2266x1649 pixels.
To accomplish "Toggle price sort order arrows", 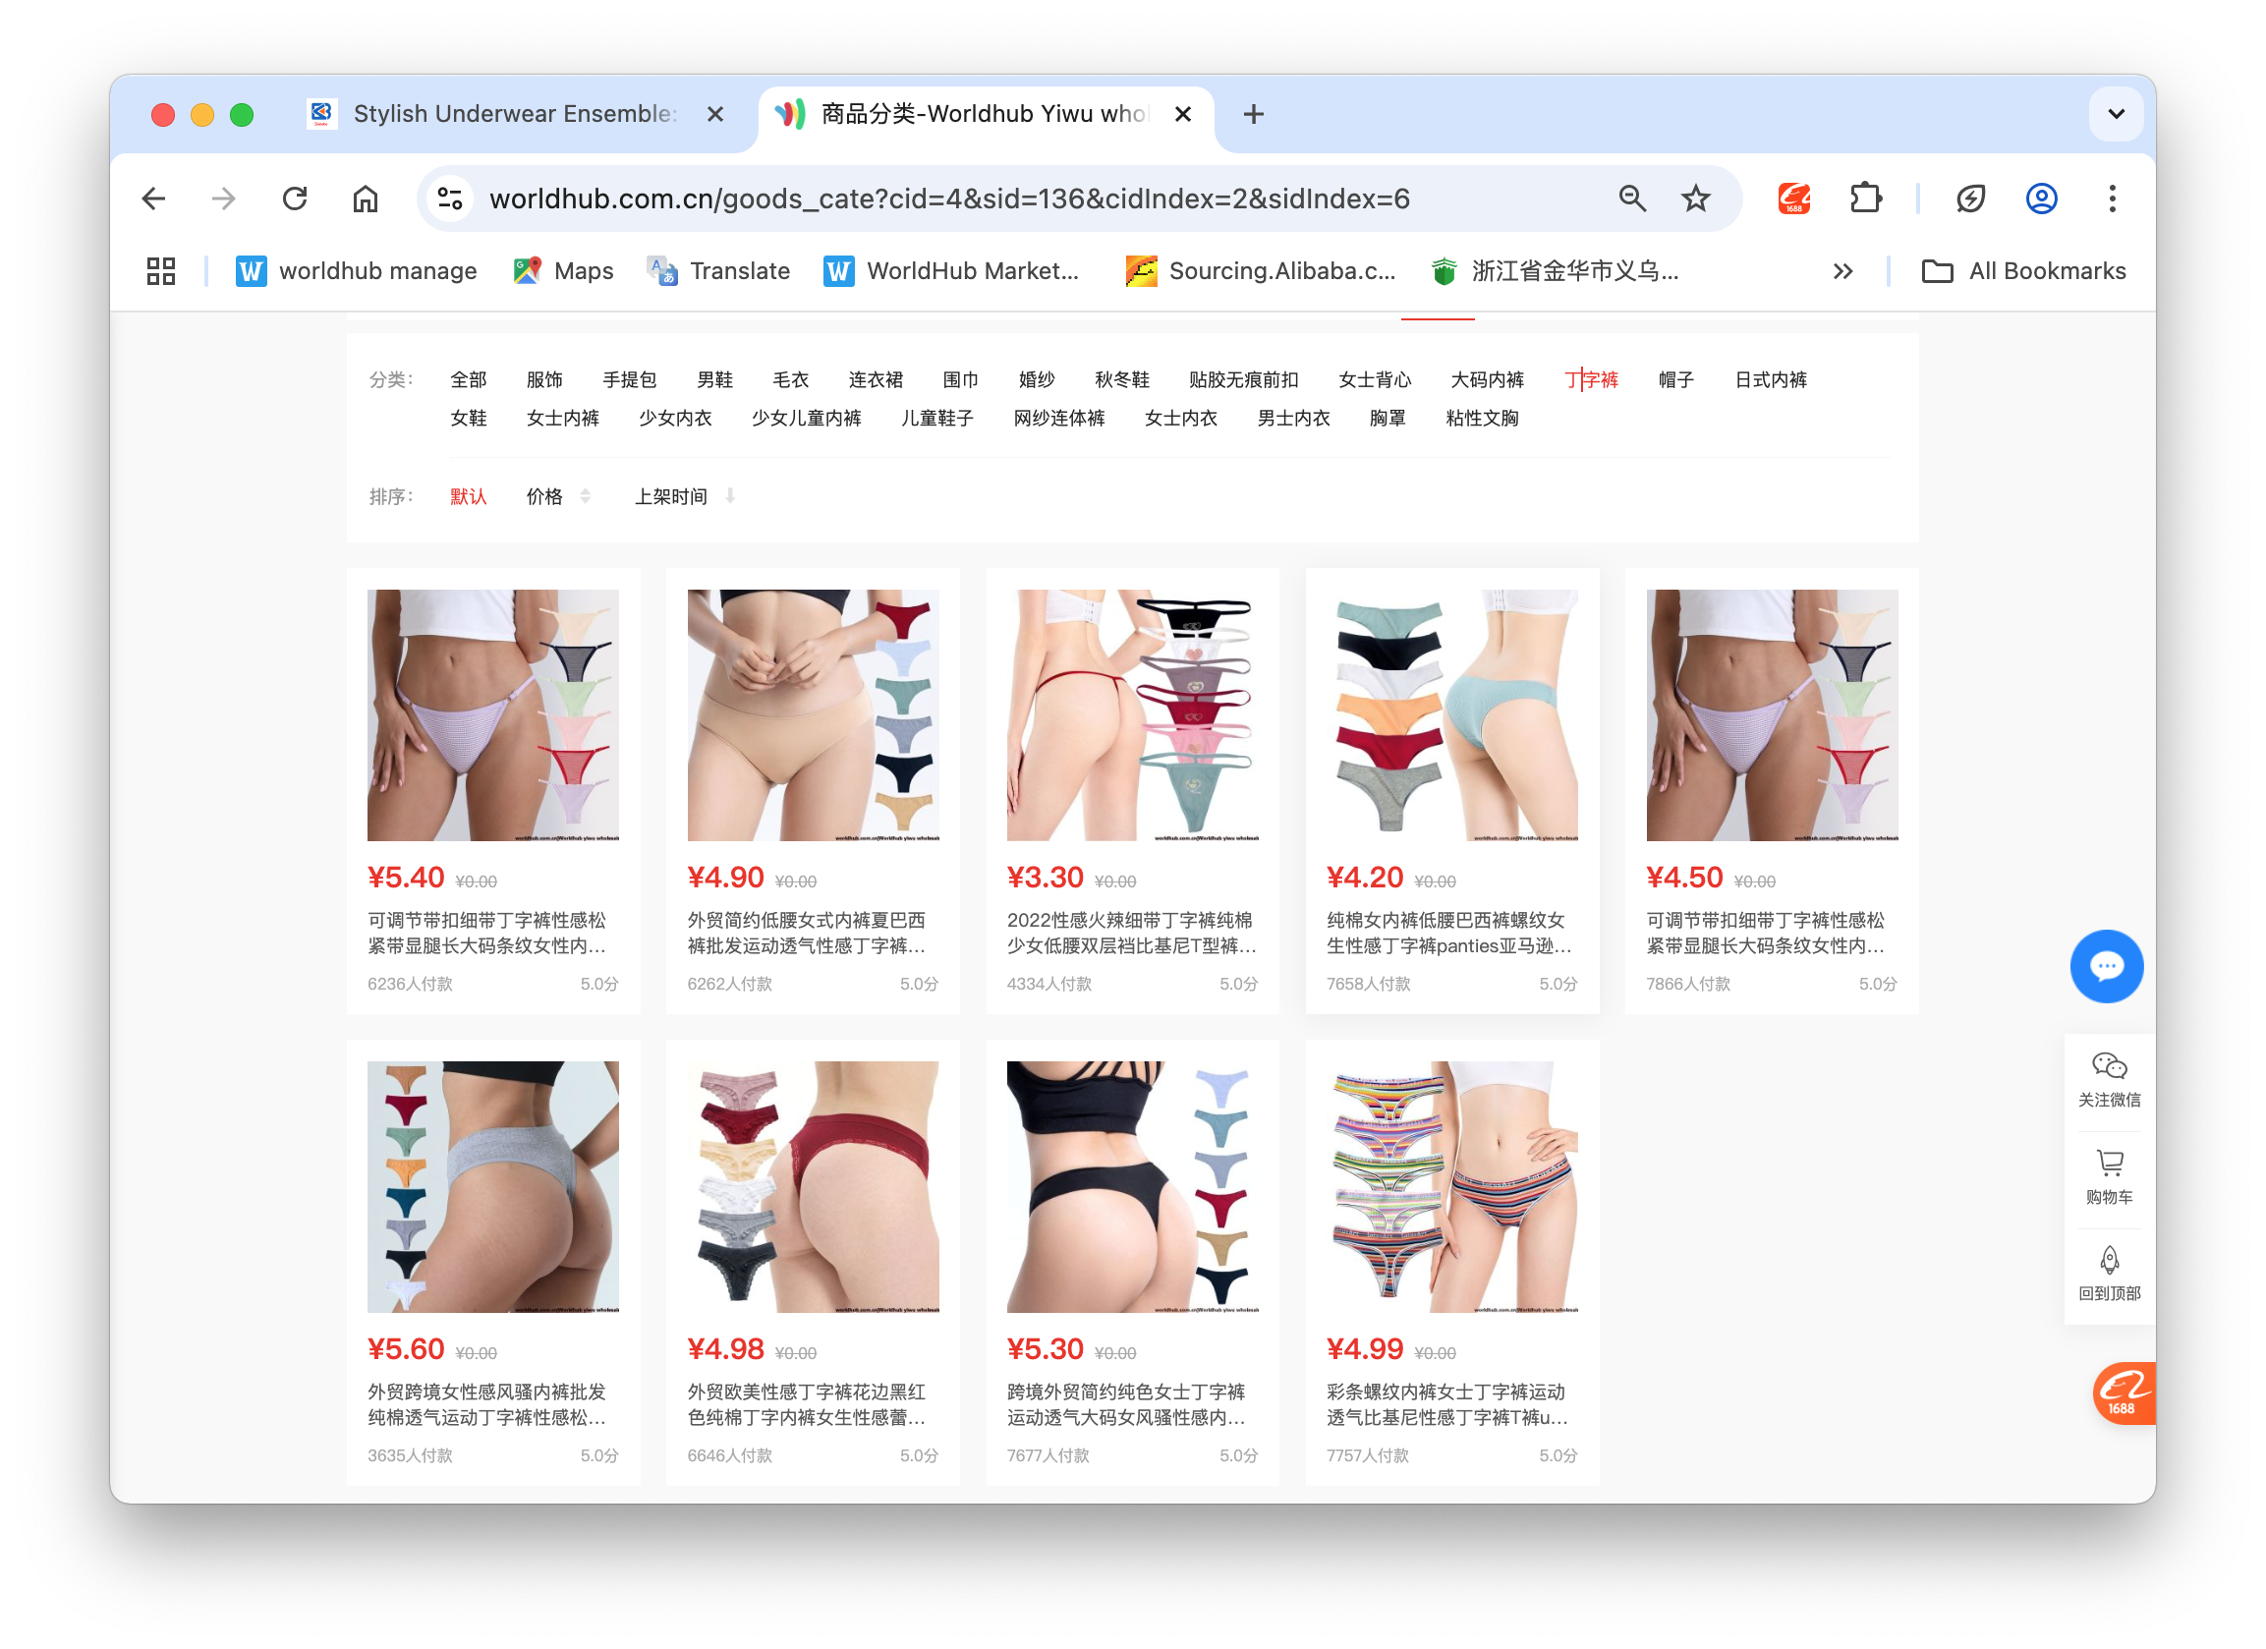I will tap(586, 496).
